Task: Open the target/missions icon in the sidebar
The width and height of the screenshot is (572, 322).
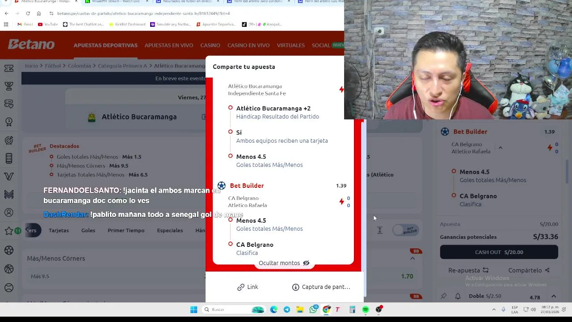Action: (8, 140)
